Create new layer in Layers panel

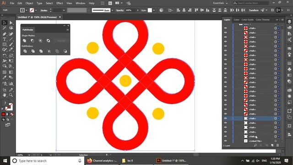point(272,145)
